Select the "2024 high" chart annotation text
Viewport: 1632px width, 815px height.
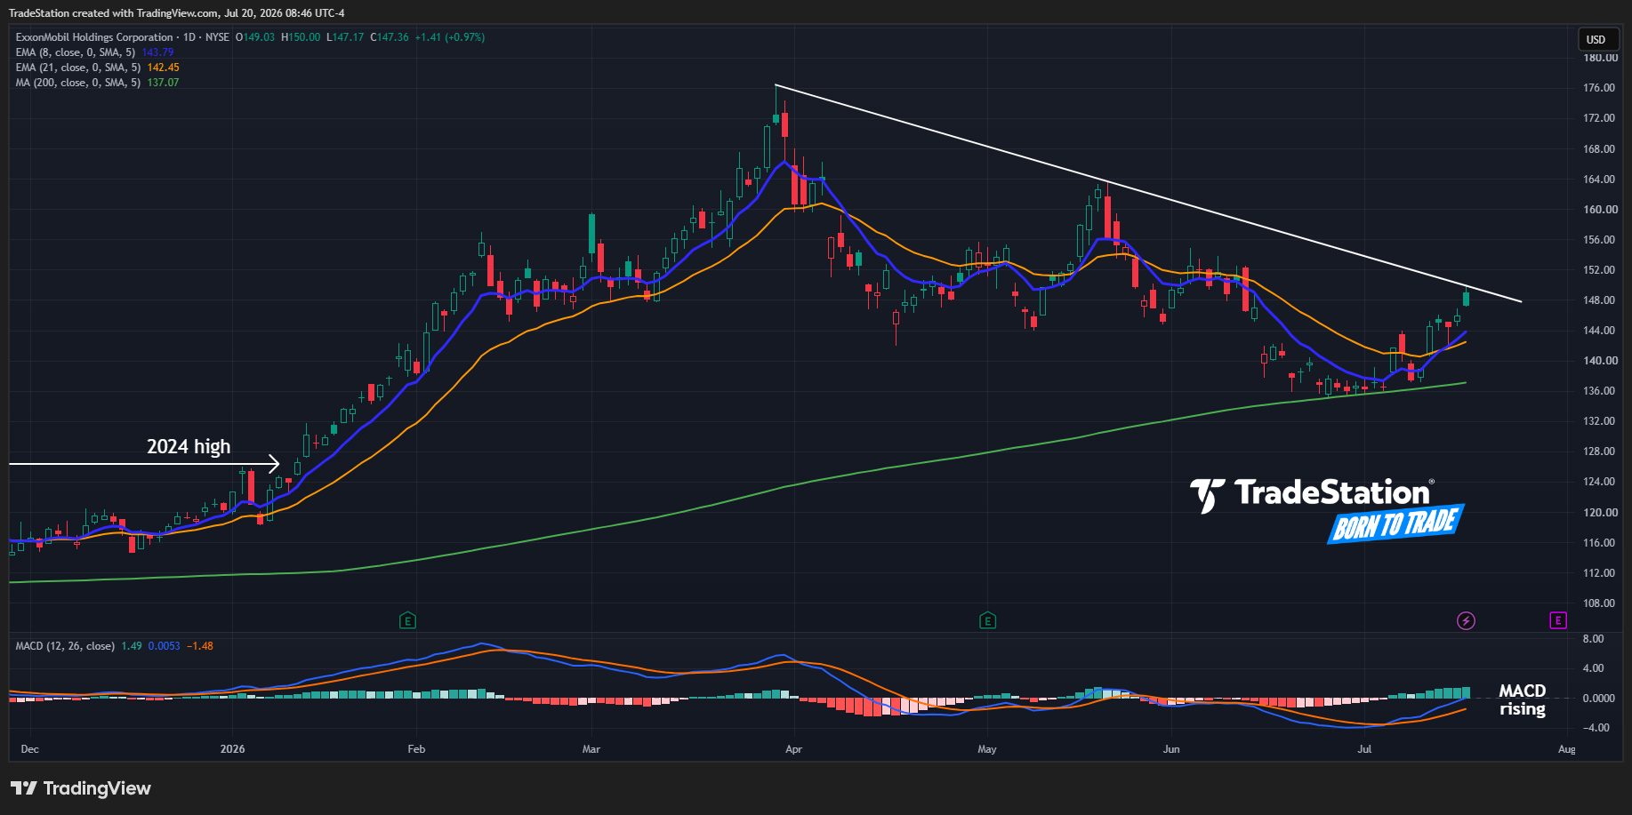(x=189, y=446)
